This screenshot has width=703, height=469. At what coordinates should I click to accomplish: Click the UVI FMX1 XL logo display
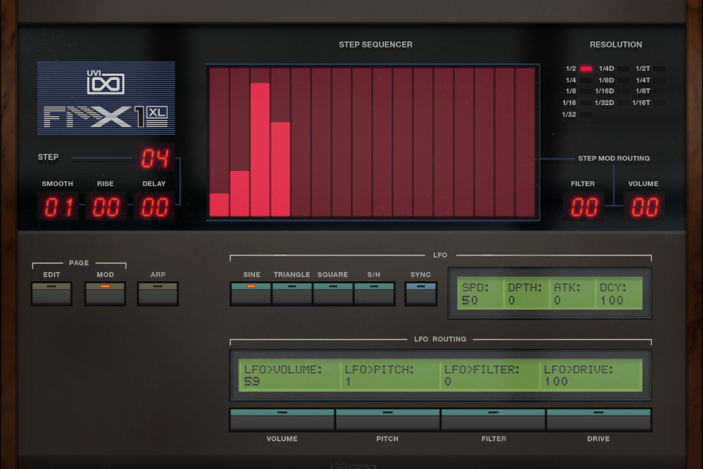tap(105, 98)
